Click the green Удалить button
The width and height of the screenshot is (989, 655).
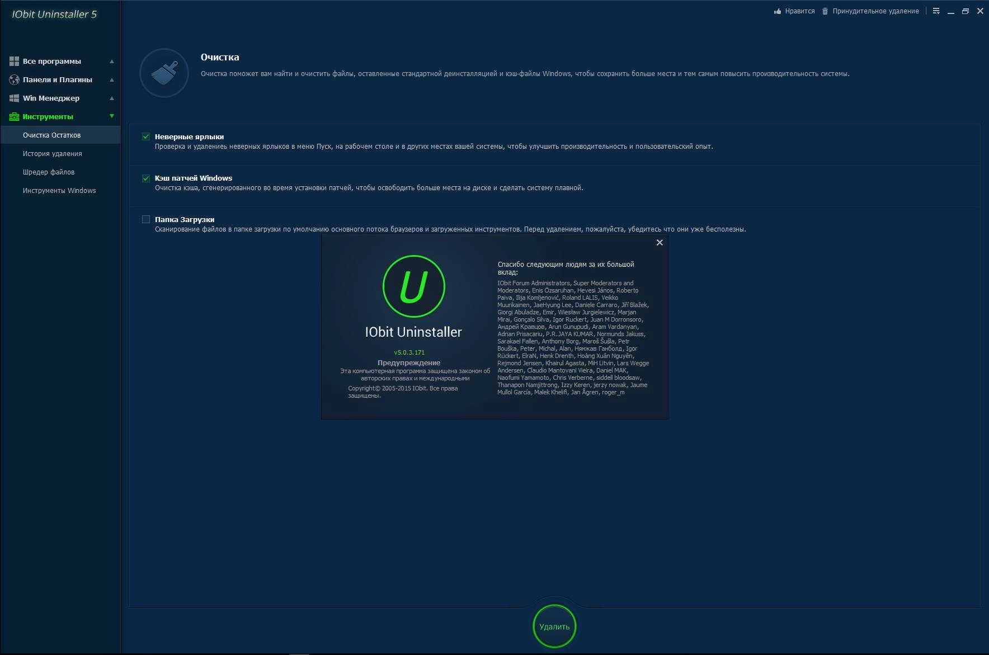(554, 626)
